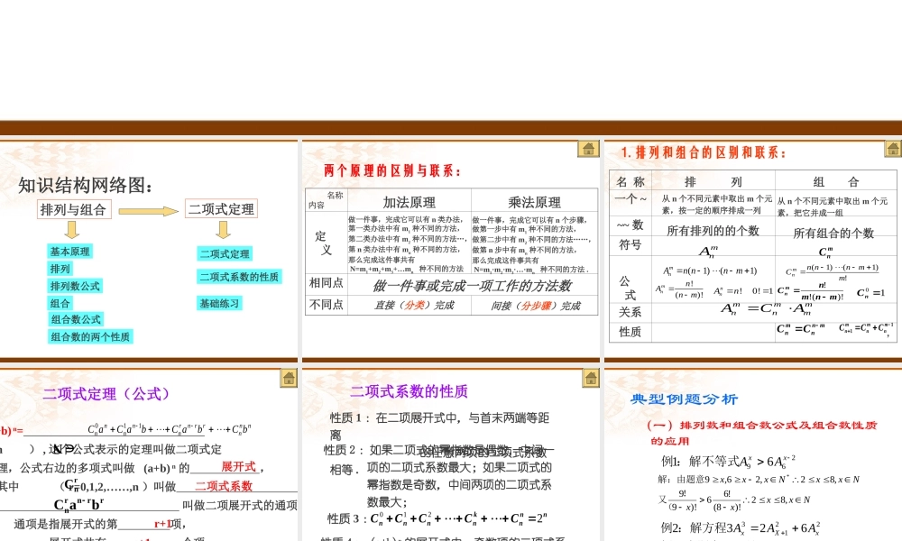Open the cyan 二项式定理 link
This screenshot has width=902, height=541.
225,253
